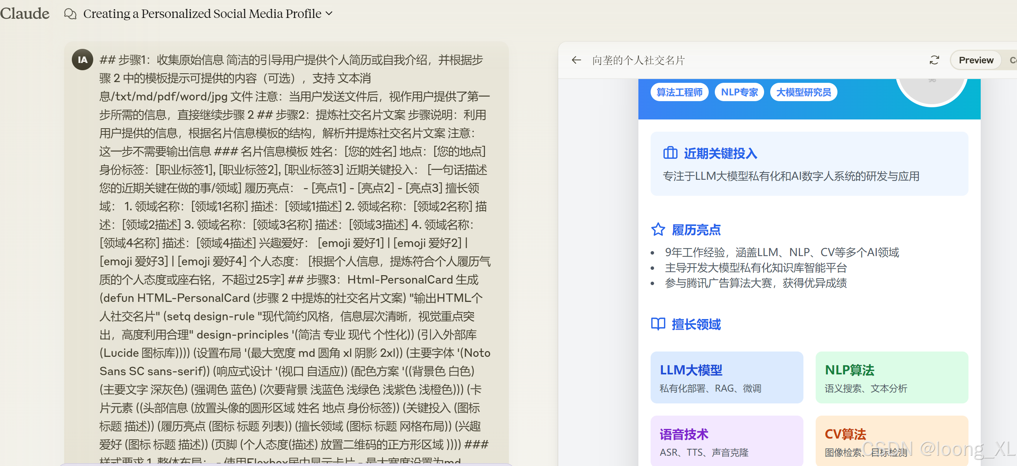This screenshot has width=1017, height=466.
Task: Click the 大模型研究员 tag pill
Action: click(804, 92)
